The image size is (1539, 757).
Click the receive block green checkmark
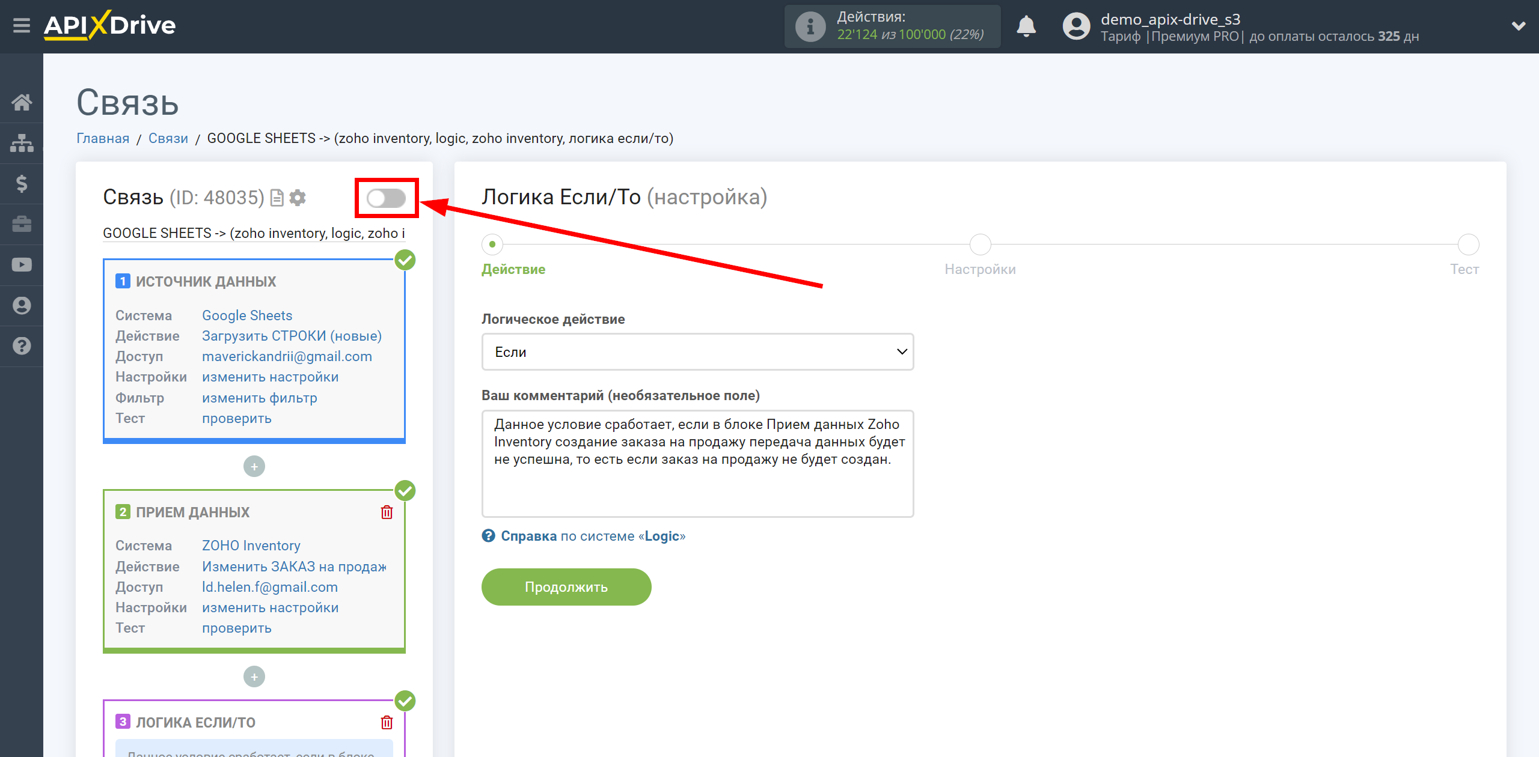[405, 491]
